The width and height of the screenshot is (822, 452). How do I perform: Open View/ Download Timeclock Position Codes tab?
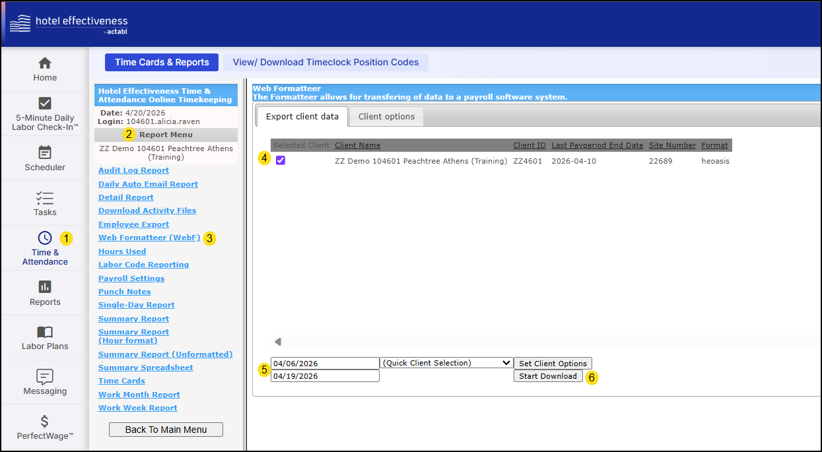tap(325, 63)
